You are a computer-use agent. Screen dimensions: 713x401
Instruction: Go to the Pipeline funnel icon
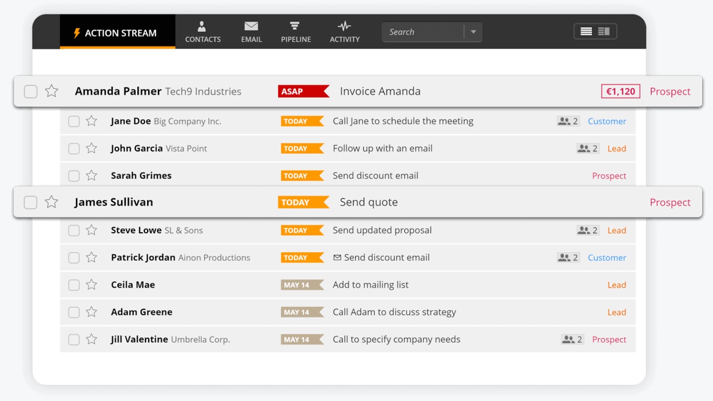(295, 27)
